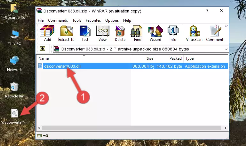The image size is (246, 146).
Task: Open the Tools menu
Action: (x=77, y=20)
